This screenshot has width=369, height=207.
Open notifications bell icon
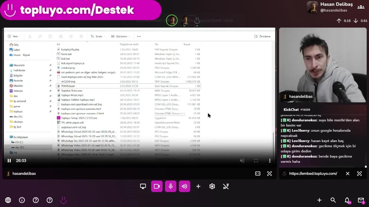click(347, 200)
